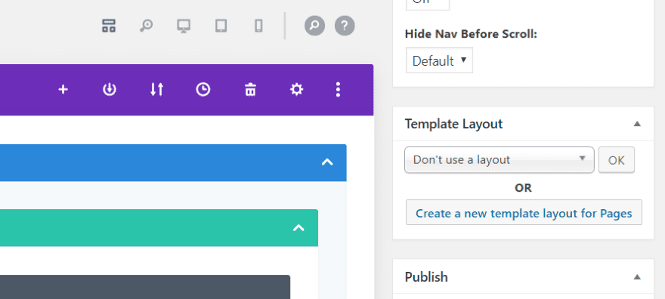665x299 pixels.
Task: Clear layout with trash icon
Action: tap(250, 89)
